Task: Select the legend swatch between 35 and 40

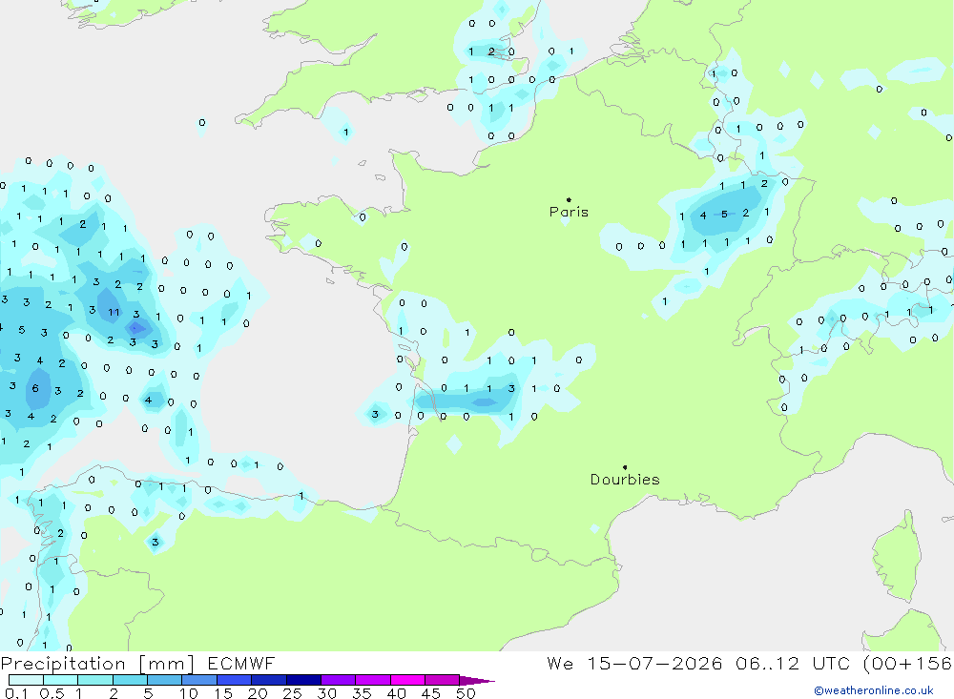Action: [372, 680]
